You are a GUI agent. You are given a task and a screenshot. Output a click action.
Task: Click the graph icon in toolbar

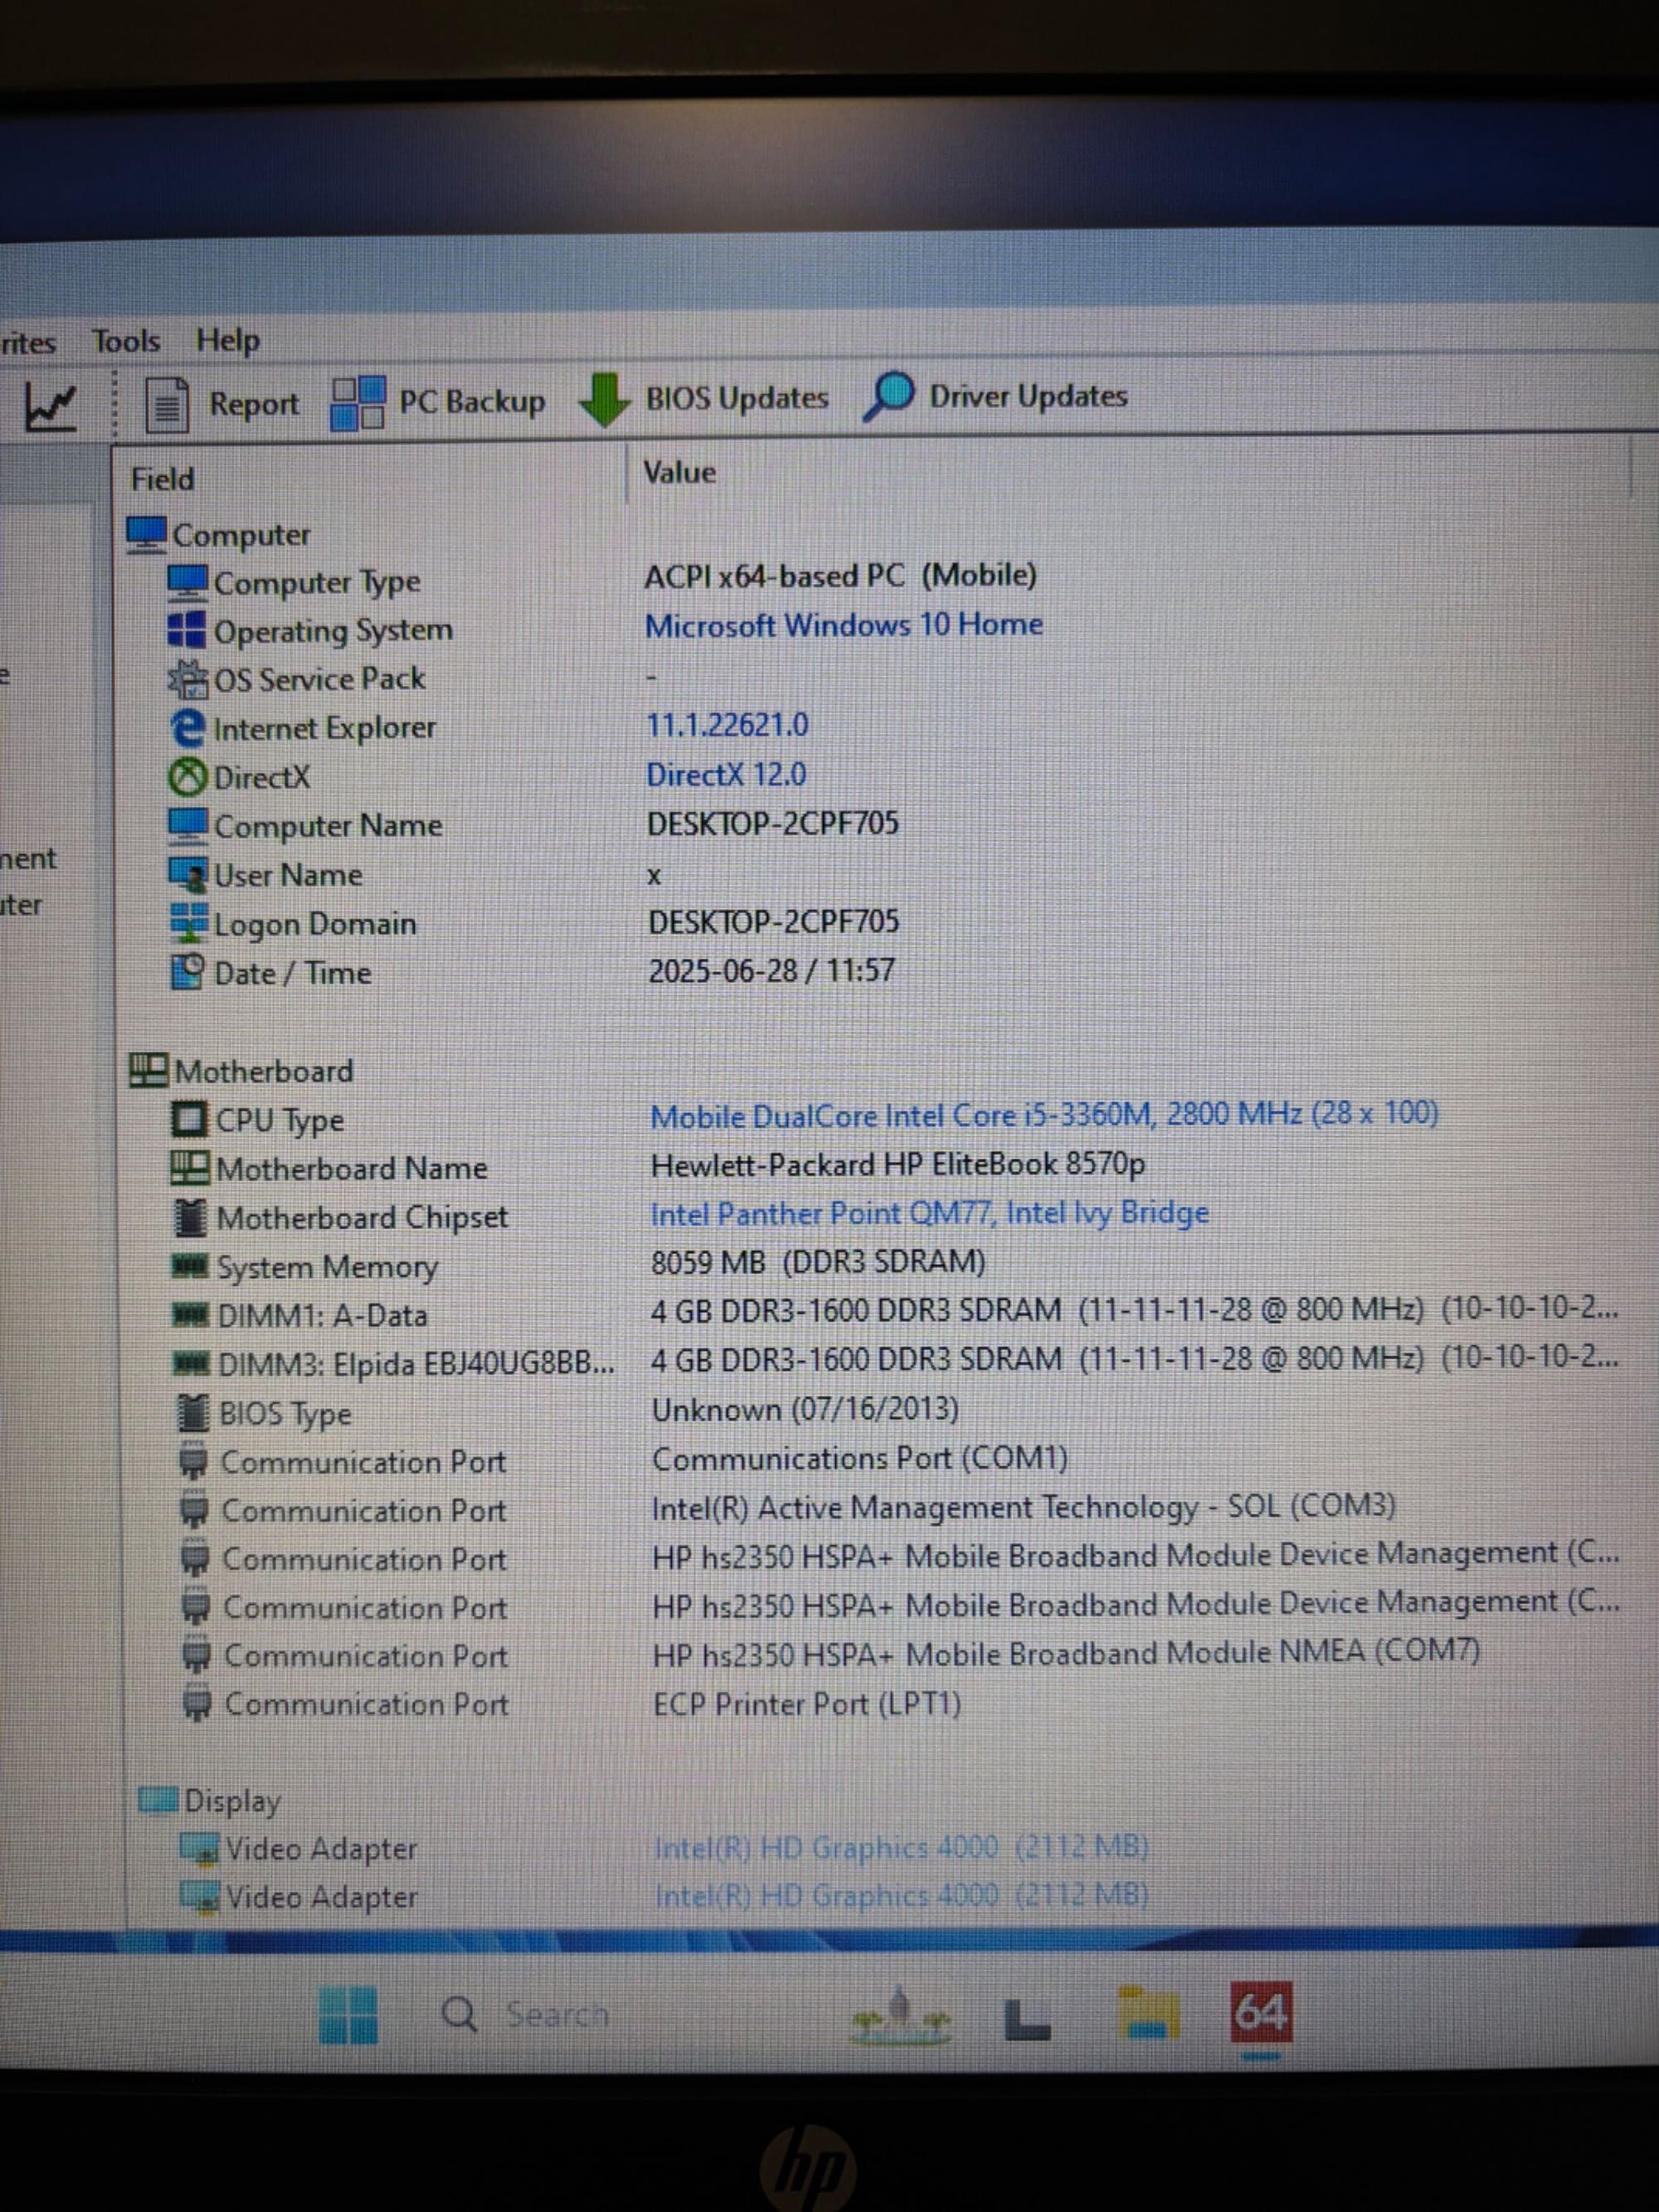pos(50,407)
